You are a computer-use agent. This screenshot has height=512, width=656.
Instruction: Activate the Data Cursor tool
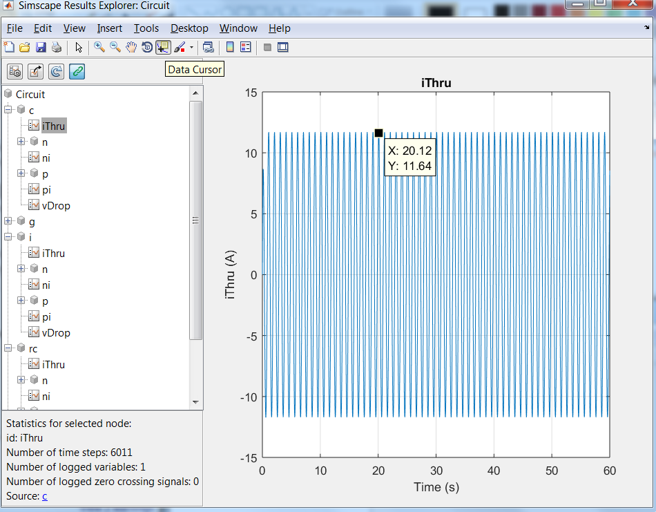[163, 47]
